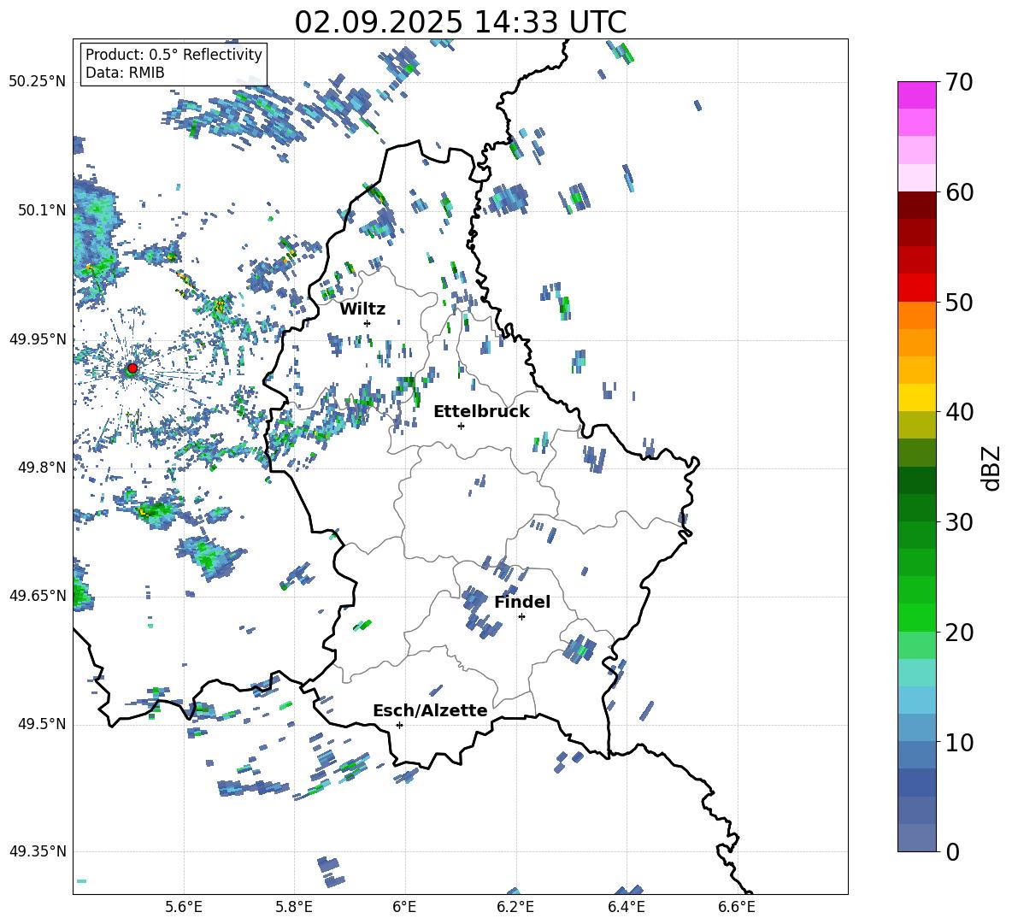
Task: Click the red radar site marker
Action: (132, 368)
